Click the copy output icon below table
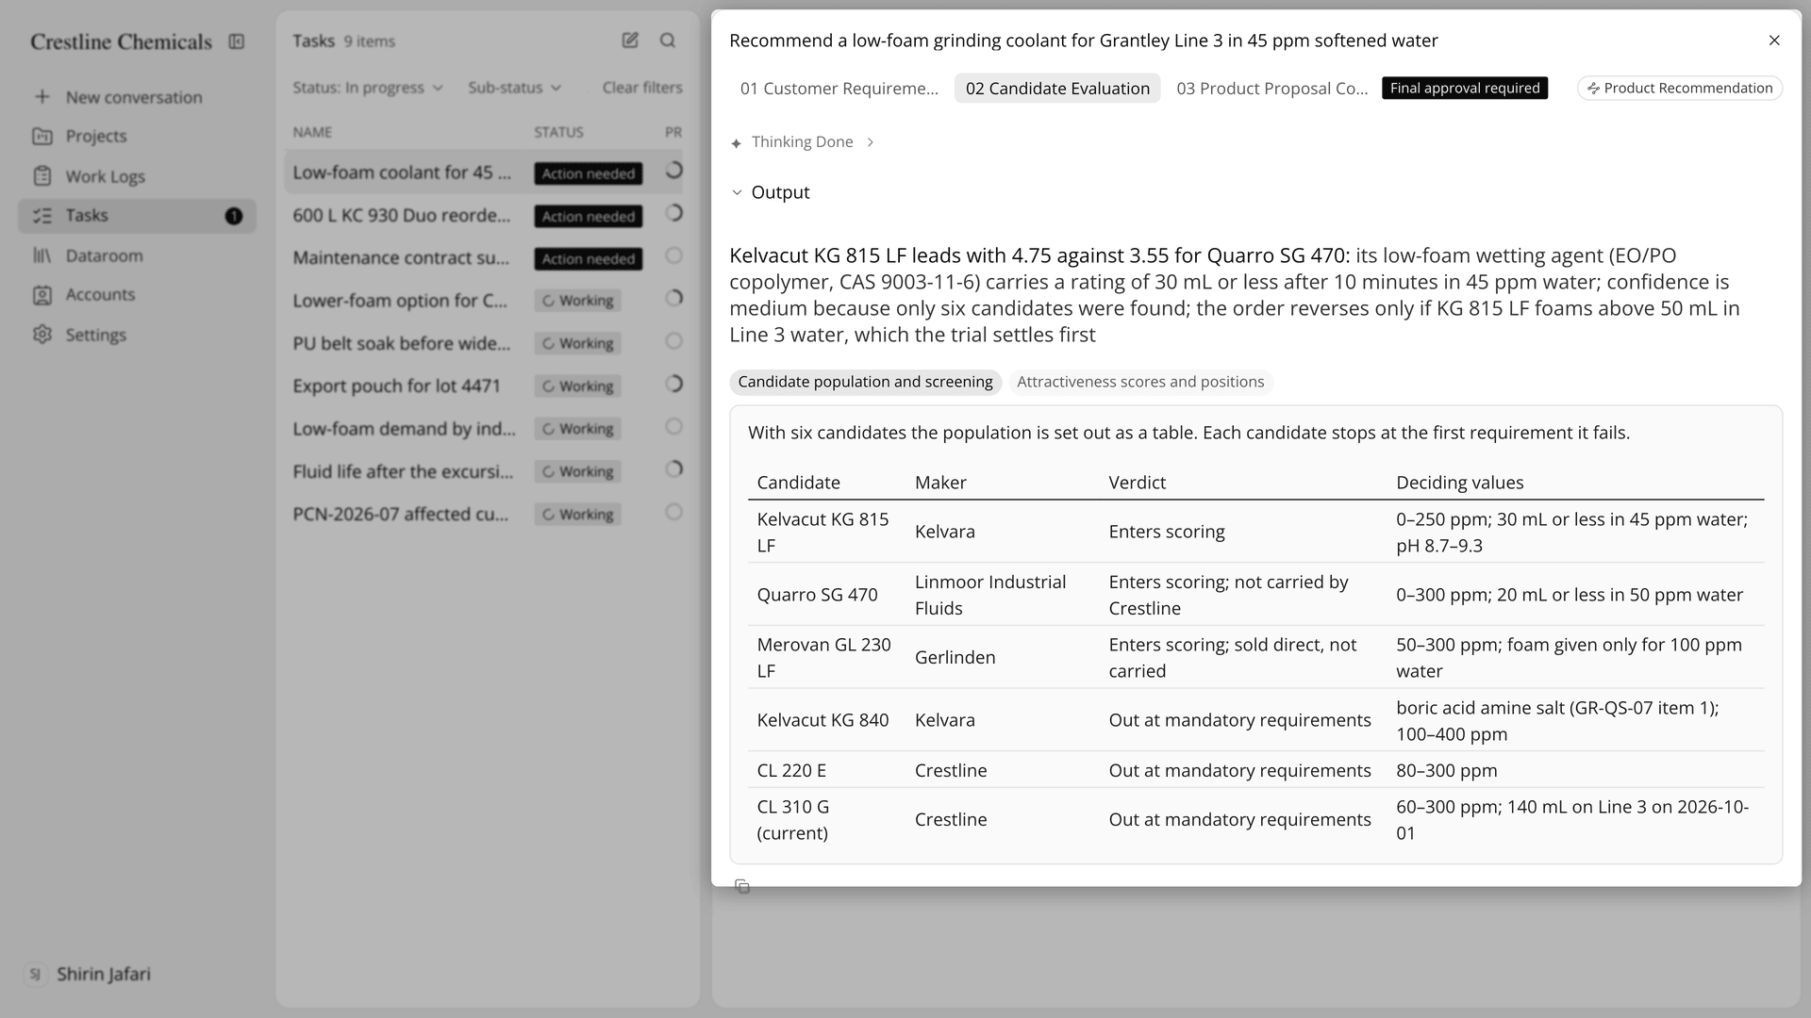 [x=742, y=886]
